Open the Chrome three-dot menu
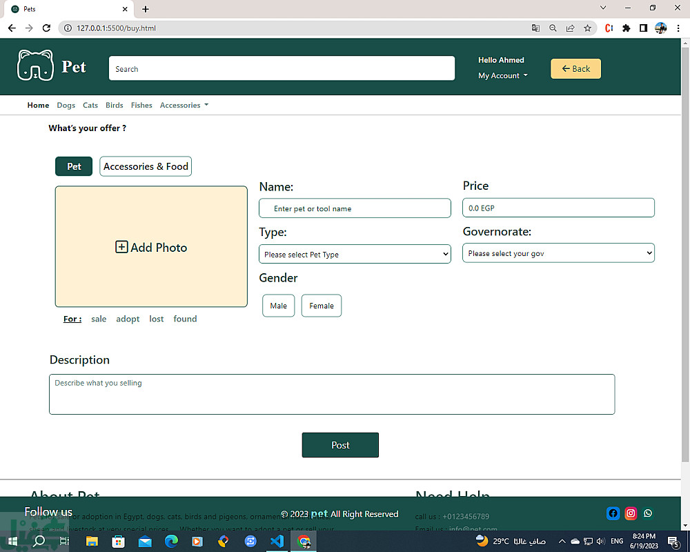690x552 pixels. [x=678, y=28]
